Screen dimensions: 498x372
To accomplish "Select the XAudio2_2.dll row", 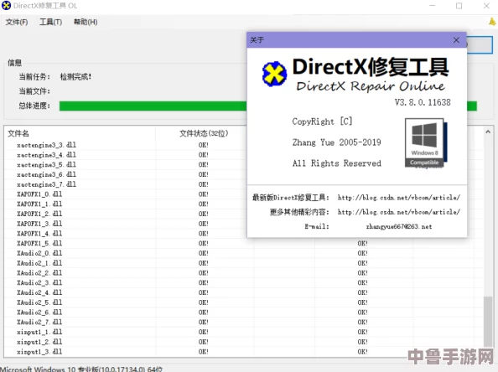I will [244, 273].
